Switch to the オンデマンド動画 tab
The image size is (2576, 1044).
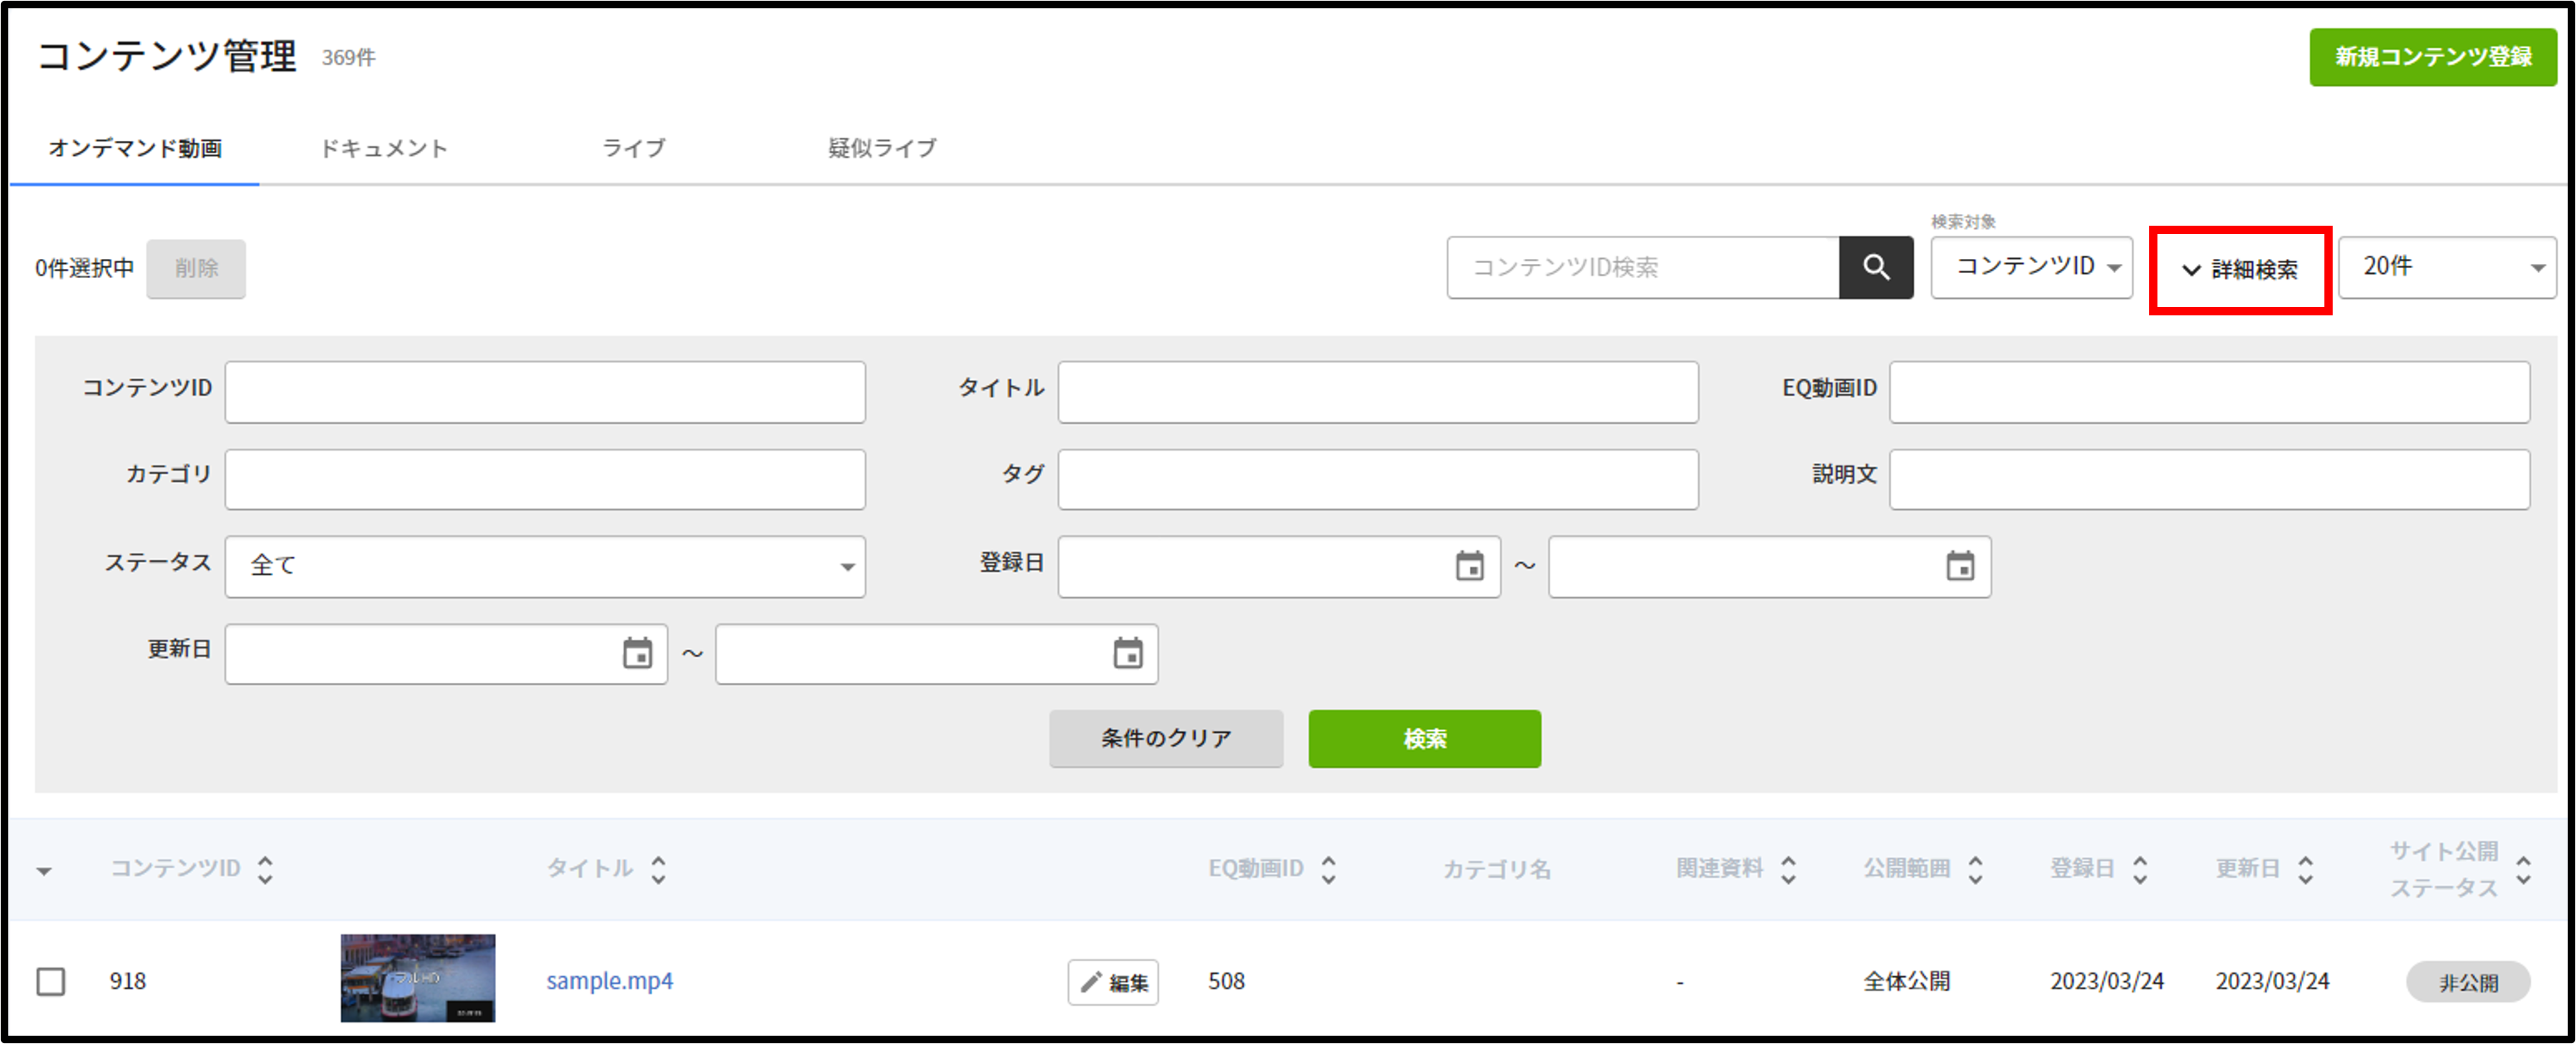click(x=135, y=148)
